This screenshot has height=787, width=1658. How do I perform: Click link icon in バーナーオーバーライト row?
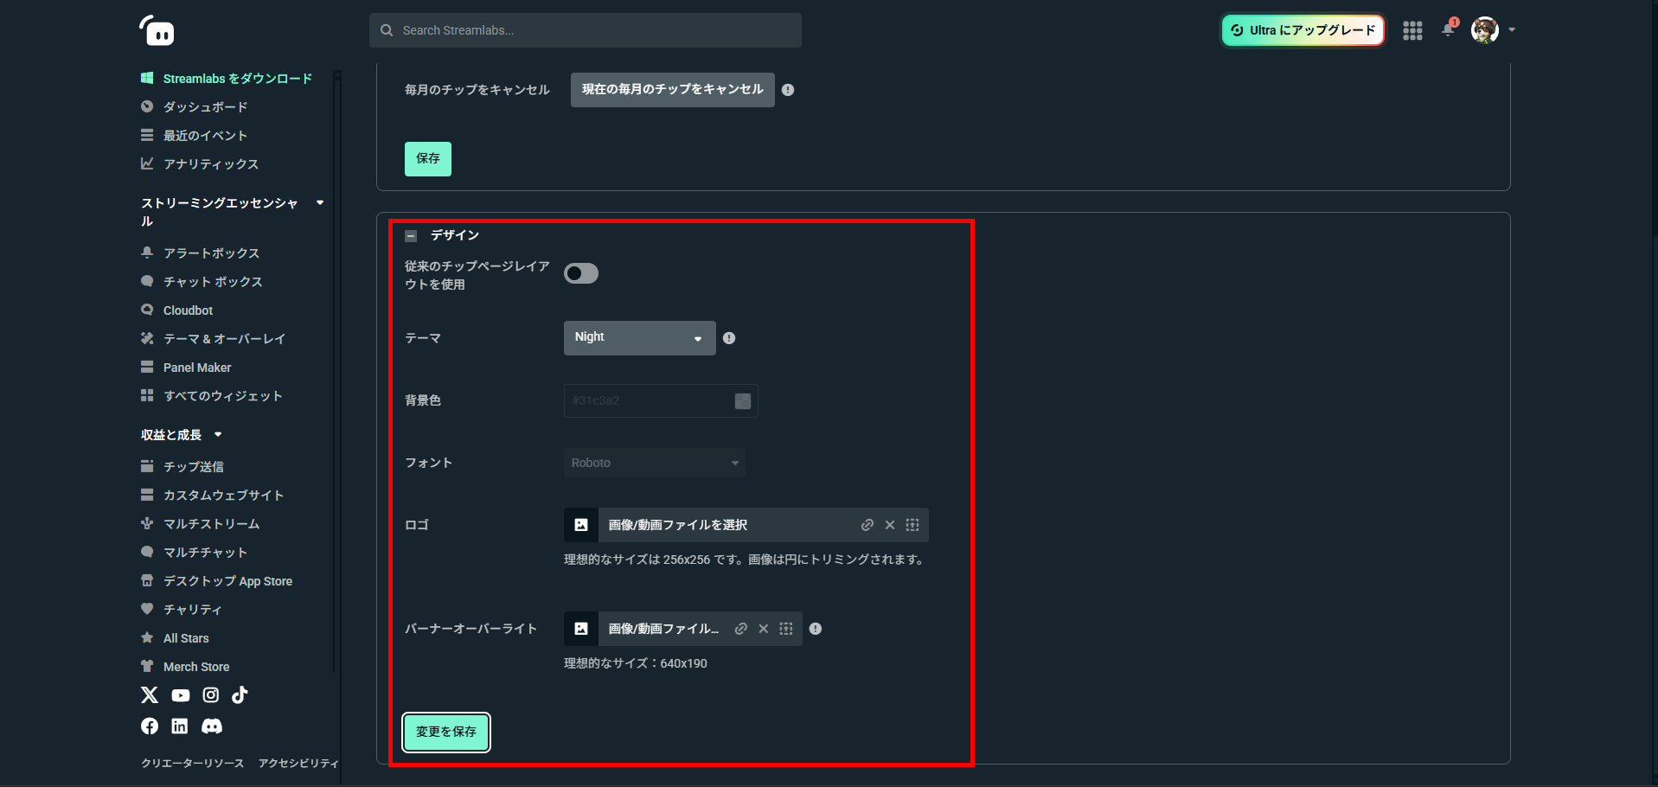coord(741,629)
